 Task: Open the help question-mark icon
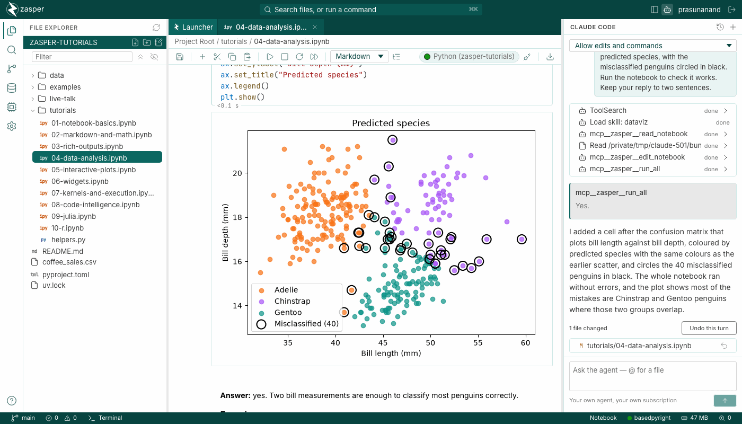[12, 401]
